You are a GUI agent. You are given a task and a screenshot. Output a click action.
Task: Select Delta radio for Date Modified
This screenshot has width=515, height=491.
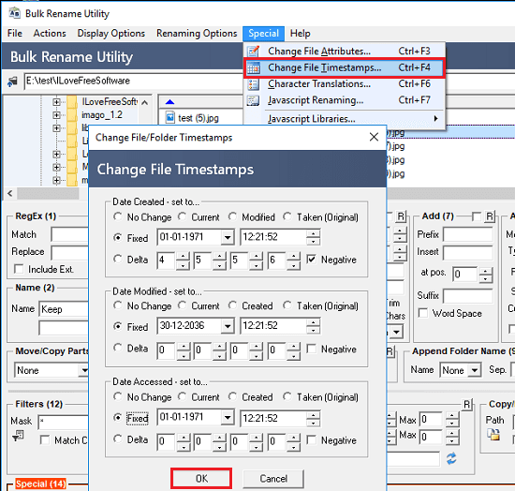coord(117,348)
